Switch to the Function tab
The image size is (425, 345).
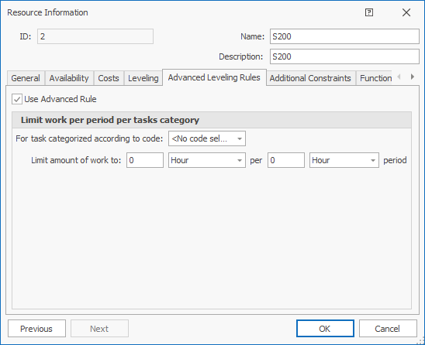[375, 78]
